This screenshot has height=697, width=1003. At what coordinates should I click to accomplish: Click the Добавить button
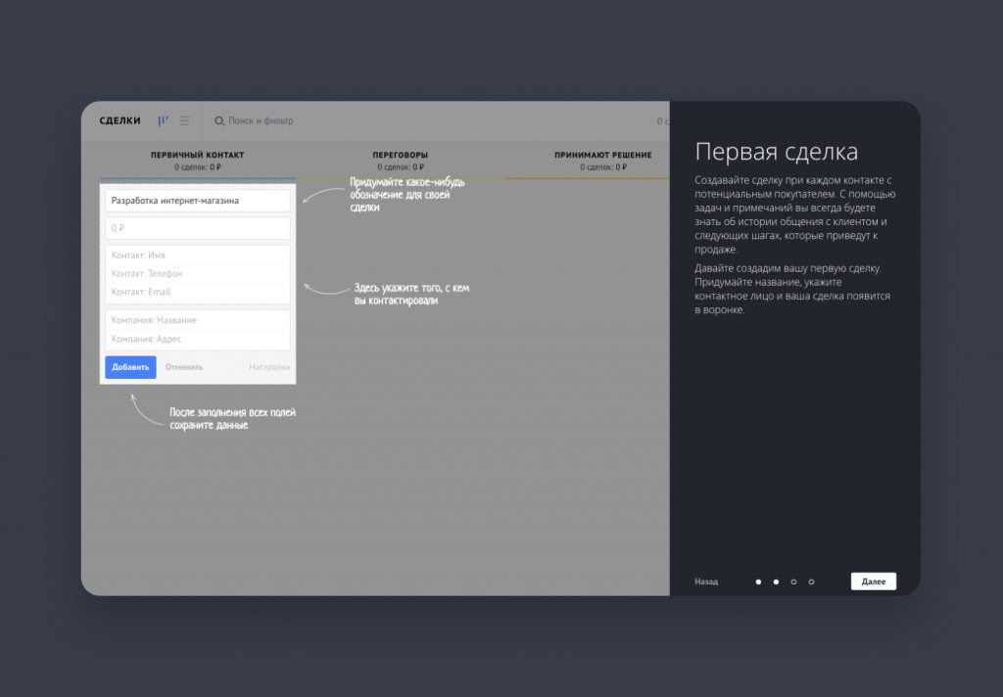click(129, 366)
